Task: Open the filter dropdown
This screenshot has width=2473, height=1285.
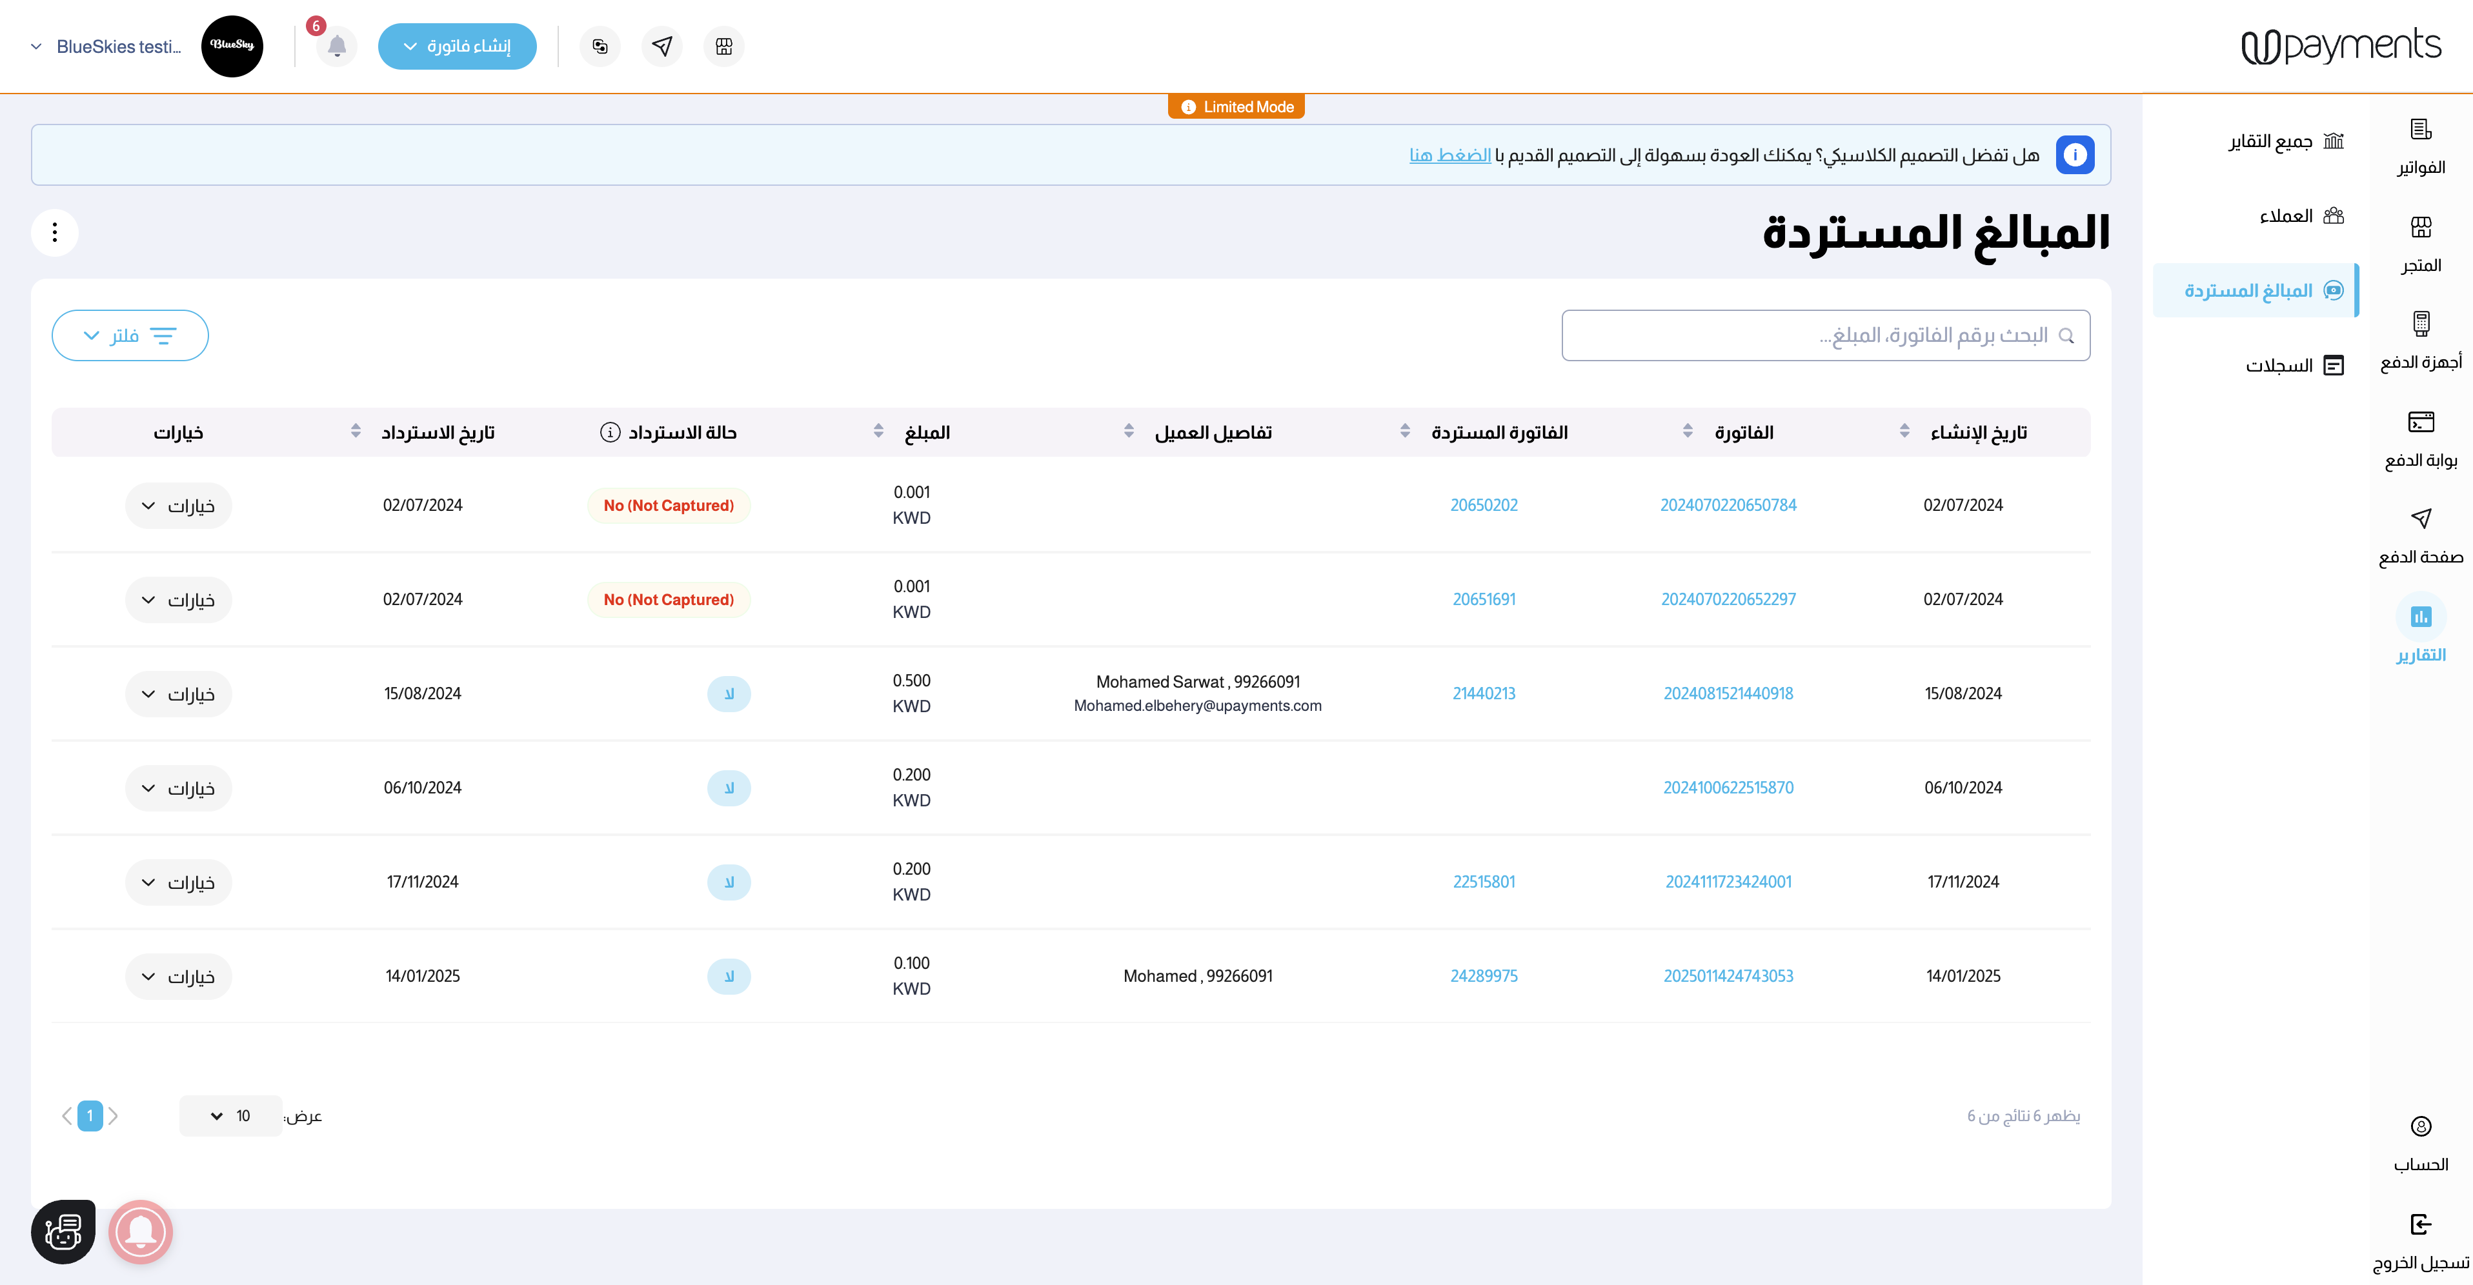Action: [130, 336]
